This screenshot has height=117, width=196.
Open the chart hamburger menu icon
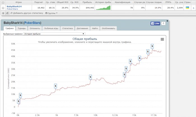(162, 39)
